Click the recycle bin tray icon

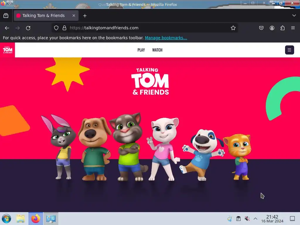pos(230,219)
